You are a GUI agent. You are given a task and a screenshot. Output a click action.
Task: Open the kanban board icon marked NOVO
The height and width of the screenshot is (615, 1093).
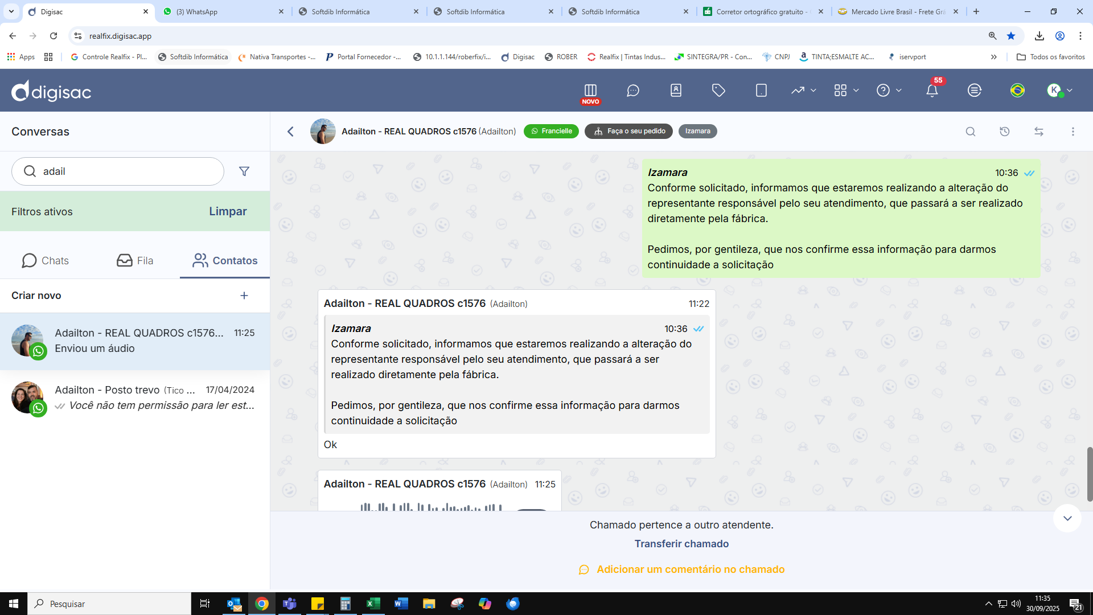590,91
